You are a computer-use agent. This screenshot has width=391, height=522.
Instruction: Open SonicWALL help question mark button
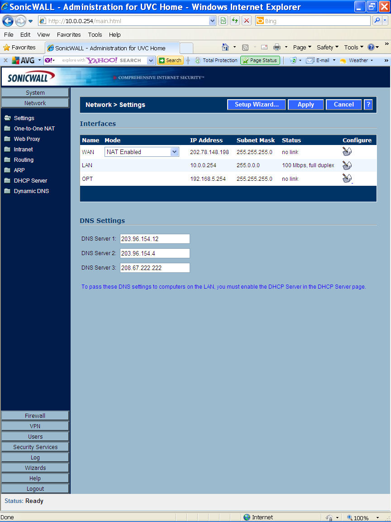(x=368, y=105)
